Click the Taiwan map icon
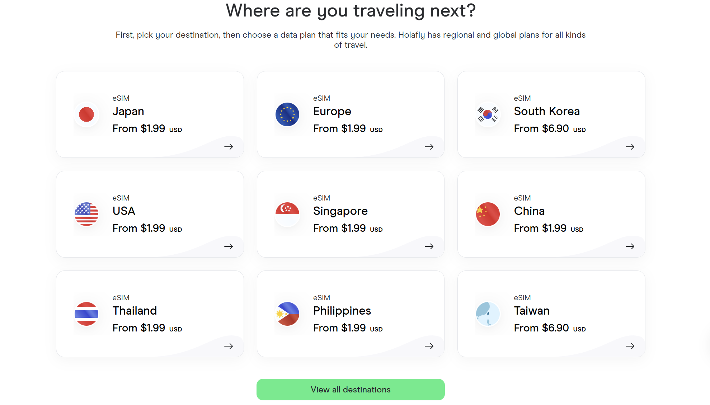710x405 pixels. [x=488, y=314]
